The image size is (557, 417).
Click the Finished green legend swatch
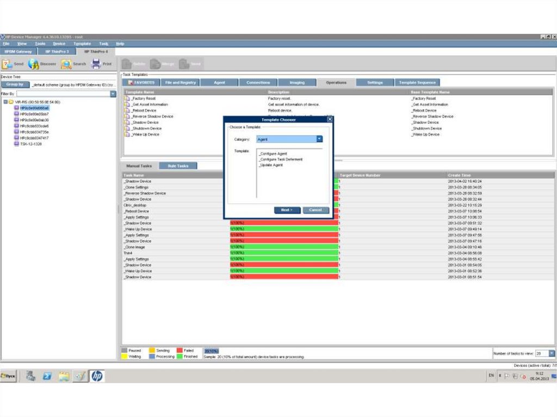click(x=180, y=356)
